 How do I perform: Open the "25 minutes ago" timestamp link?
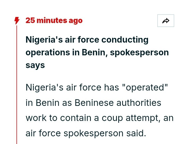coord(54,20)
